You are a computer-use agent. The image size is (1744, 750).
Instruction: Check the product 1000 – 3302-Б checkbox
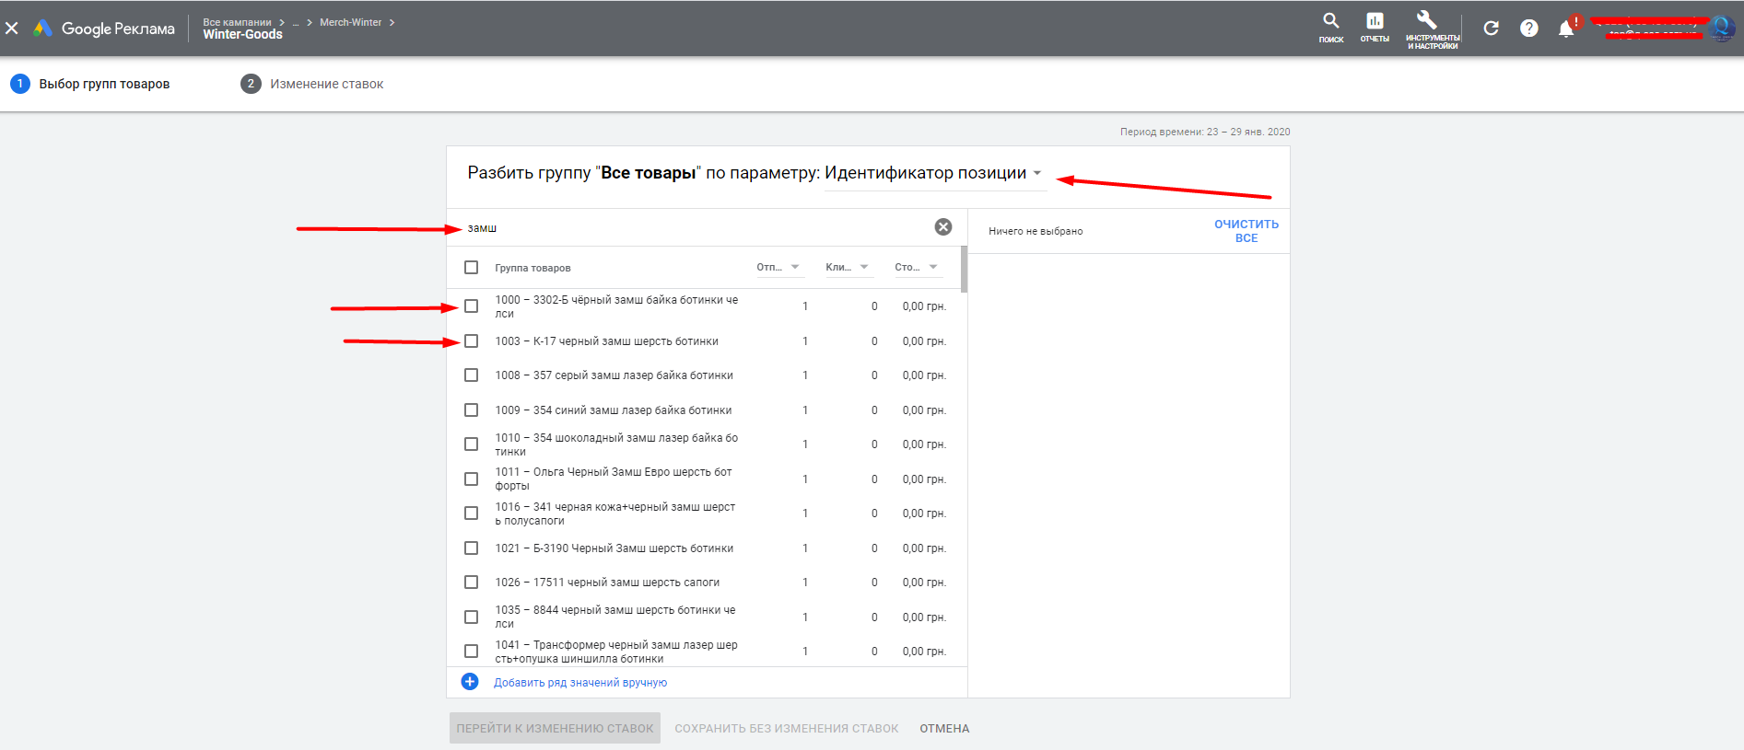tap(472, 306)
